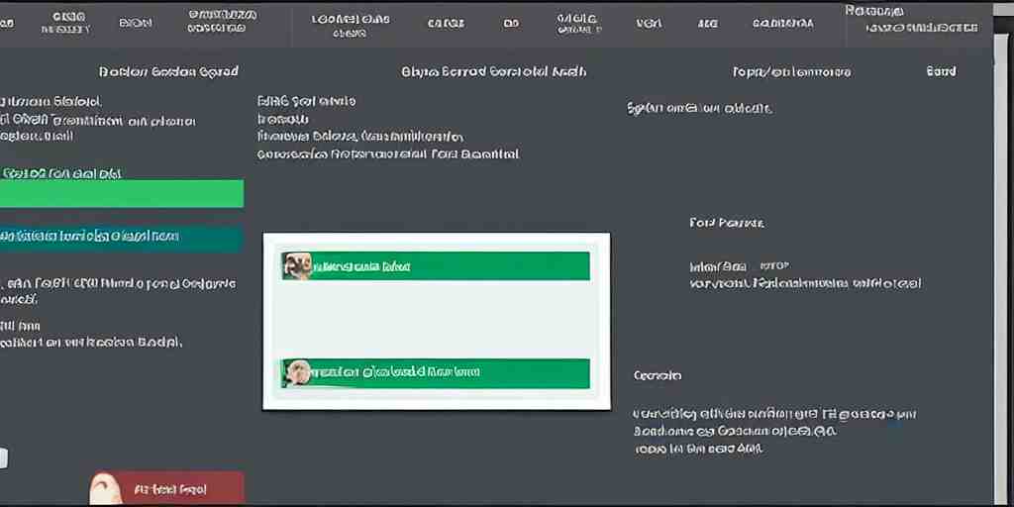
Task: Click the avatar in the dialog's top green row
Action: pos(294,265)
